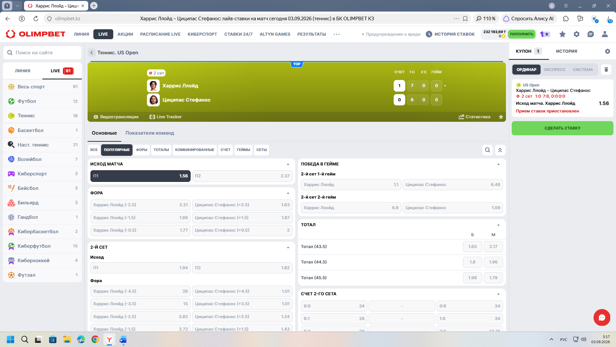Click the site search field
Viewport: 616px width, 347px height.
(x=42, y=53)
